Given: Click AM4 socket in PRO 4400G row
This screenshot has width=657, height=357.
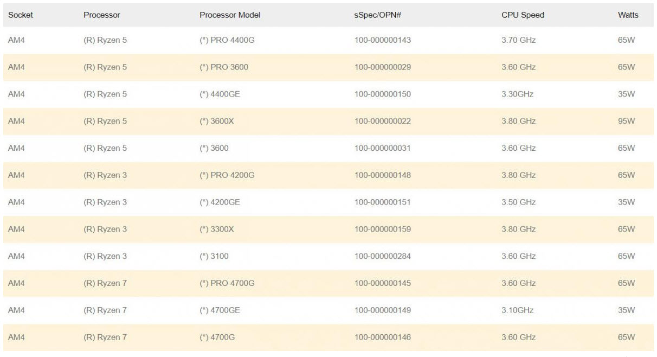Looking at the screenshot, I should tap(16, 40).
